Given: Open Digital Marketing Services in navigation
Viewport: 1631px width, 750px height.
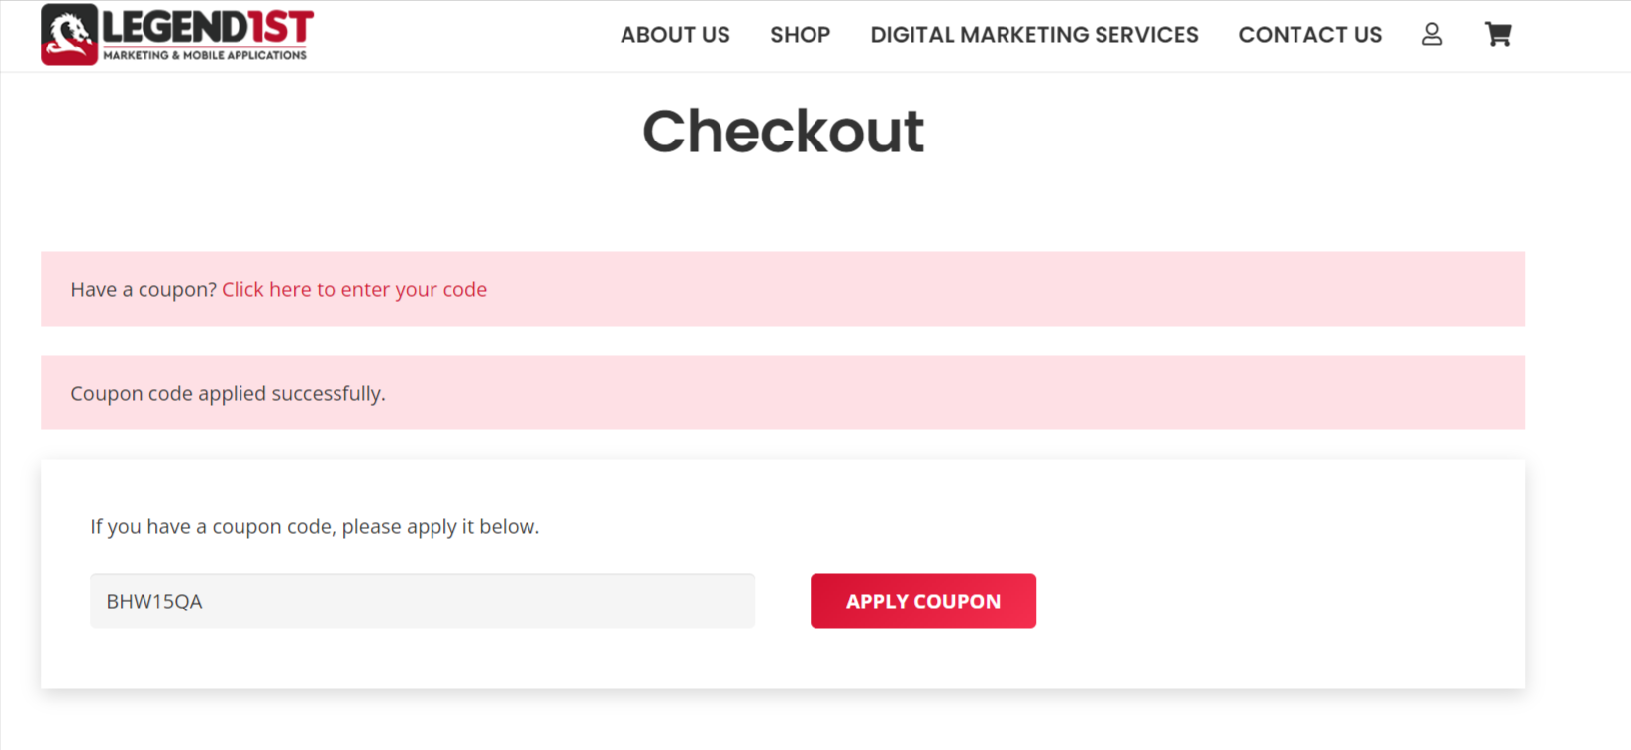Looking at the screenshot, I should point(1034,35).
